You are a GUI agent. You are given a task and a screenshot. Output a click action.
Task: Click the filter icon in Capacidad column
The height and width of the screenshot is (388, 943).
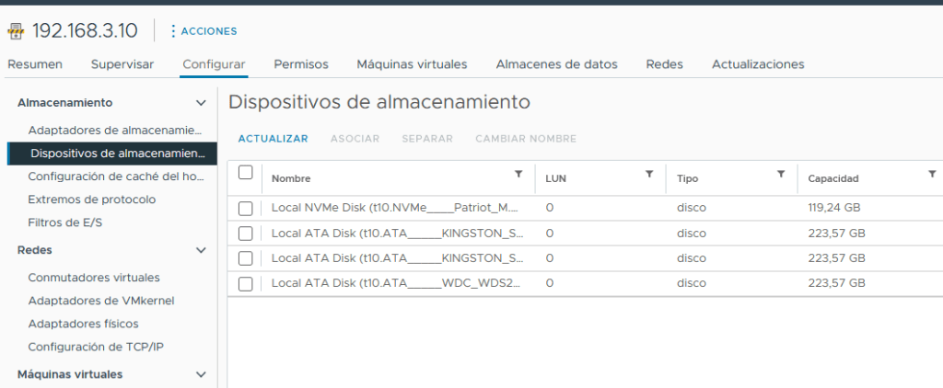(932, 174)
